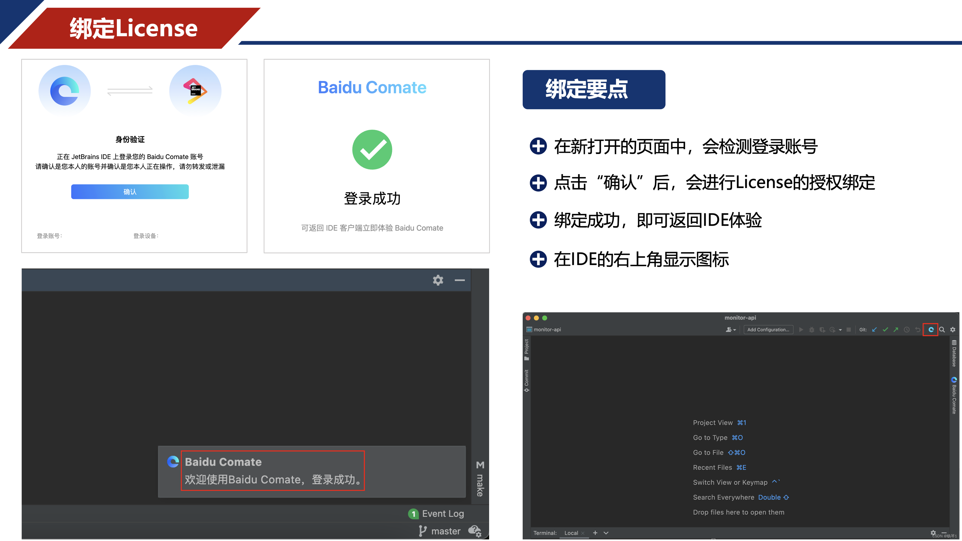Viewport: 962px width, 541px height.
Task: Click the monitor-api project breadcrumb
Action: pos(543,329)
